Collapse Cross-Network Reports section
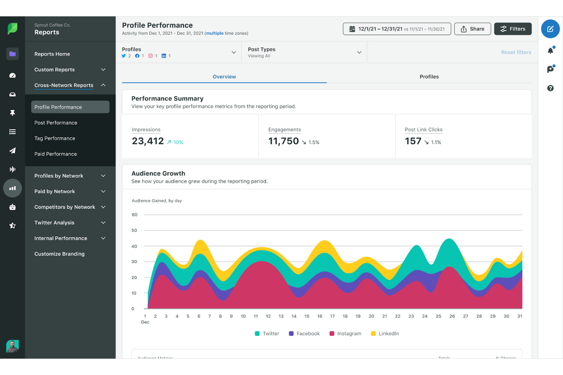 click(70, 85)
